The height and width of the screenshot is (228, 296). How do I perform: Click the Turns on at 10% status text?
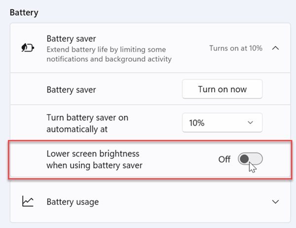click(x=236, y=48)
